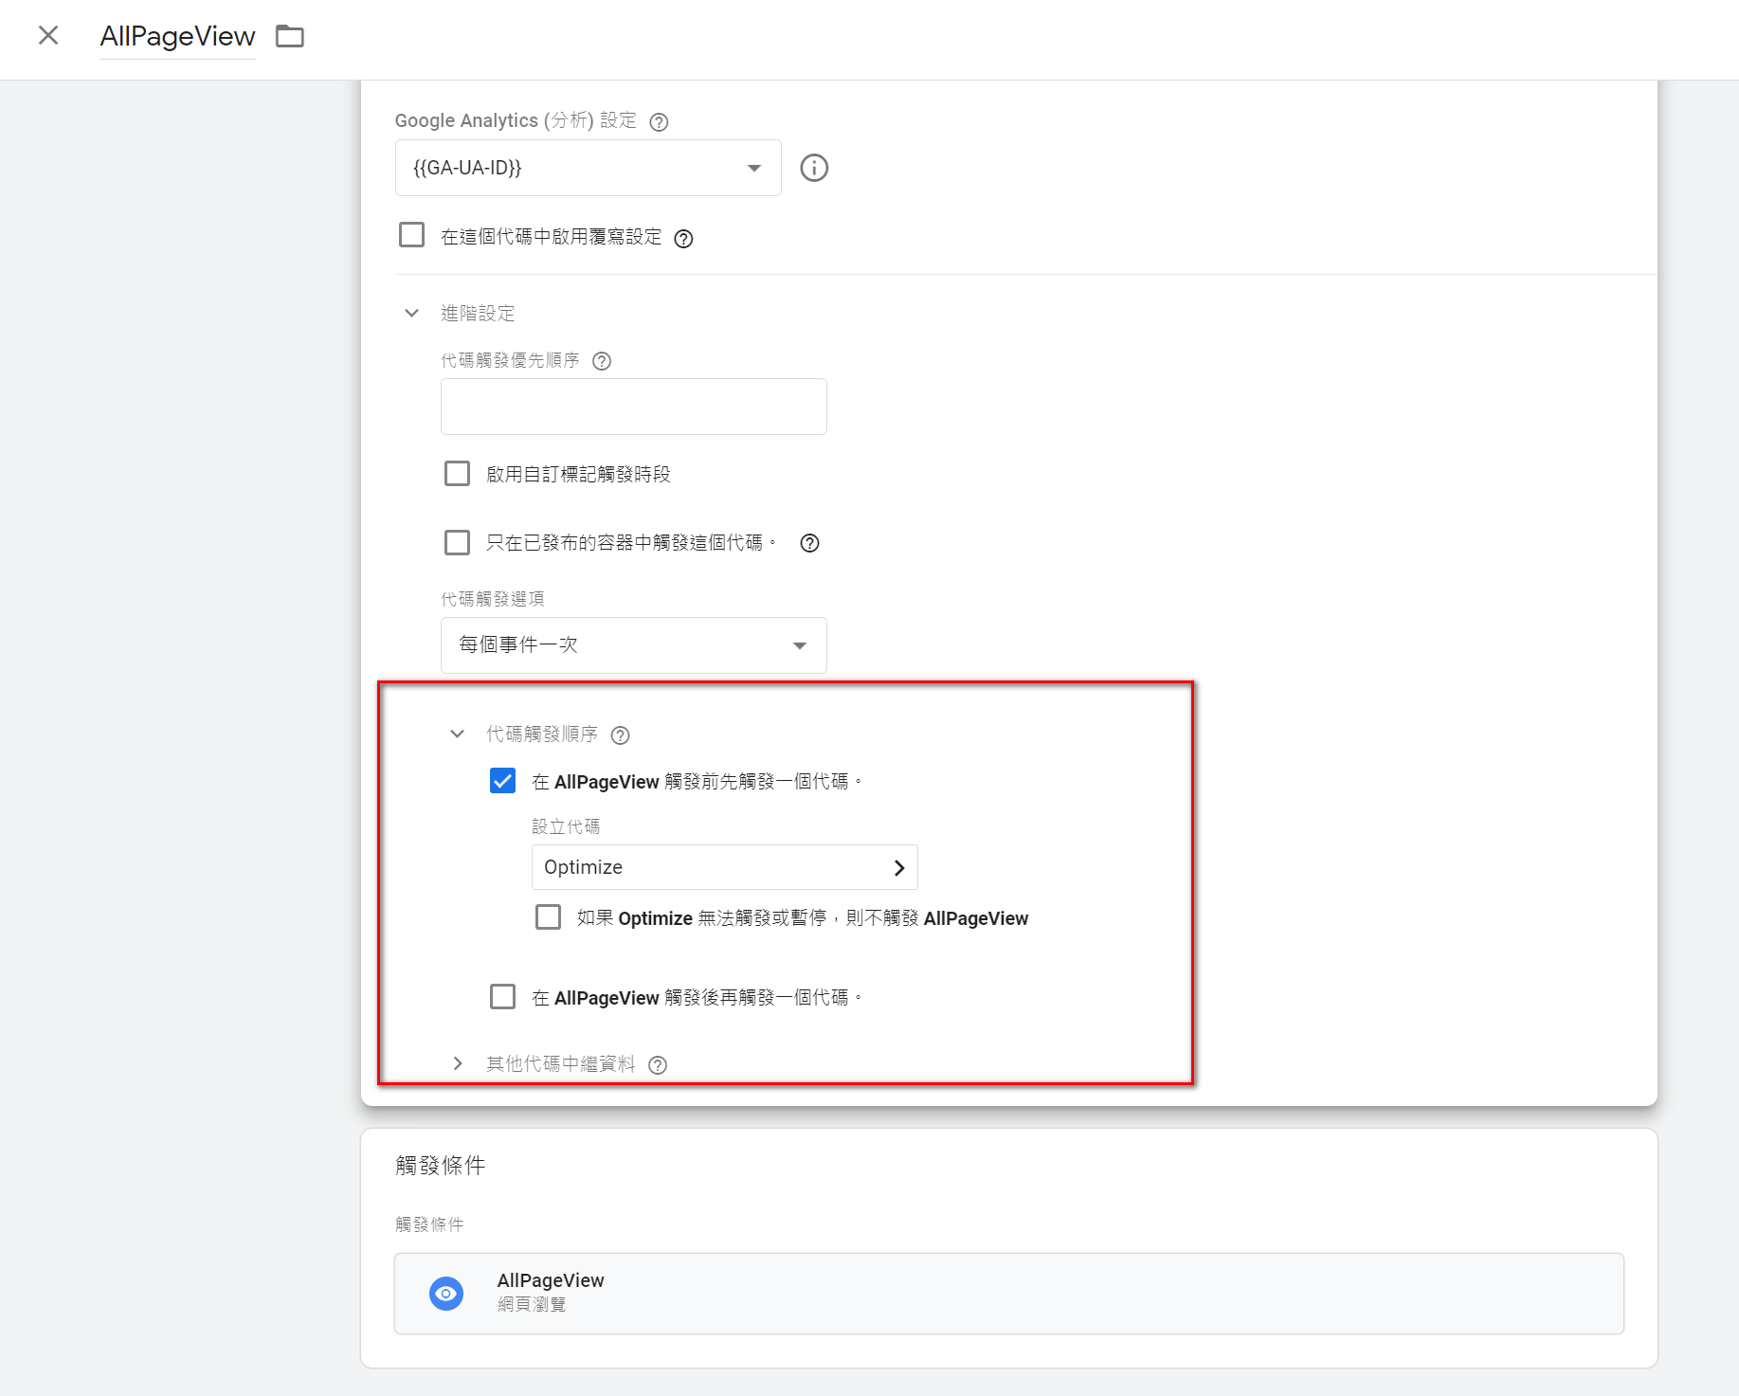Viewport: 1739px width, 1396px height.
Task: Focus the 代碼觸發優先順序 input field
Action: [633, 407]
